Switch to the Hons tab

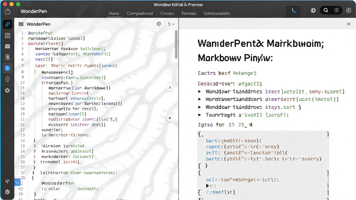point(114,14)
